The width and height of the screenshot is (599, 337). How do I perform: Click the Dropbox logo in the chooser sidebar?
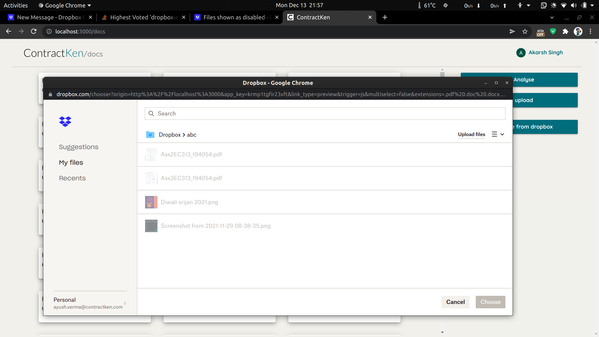click(65, 121)
